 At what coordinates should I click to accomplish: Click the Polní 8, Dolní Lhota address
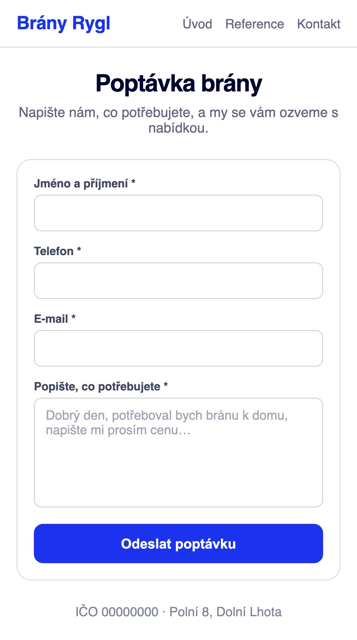click(225, 612)
